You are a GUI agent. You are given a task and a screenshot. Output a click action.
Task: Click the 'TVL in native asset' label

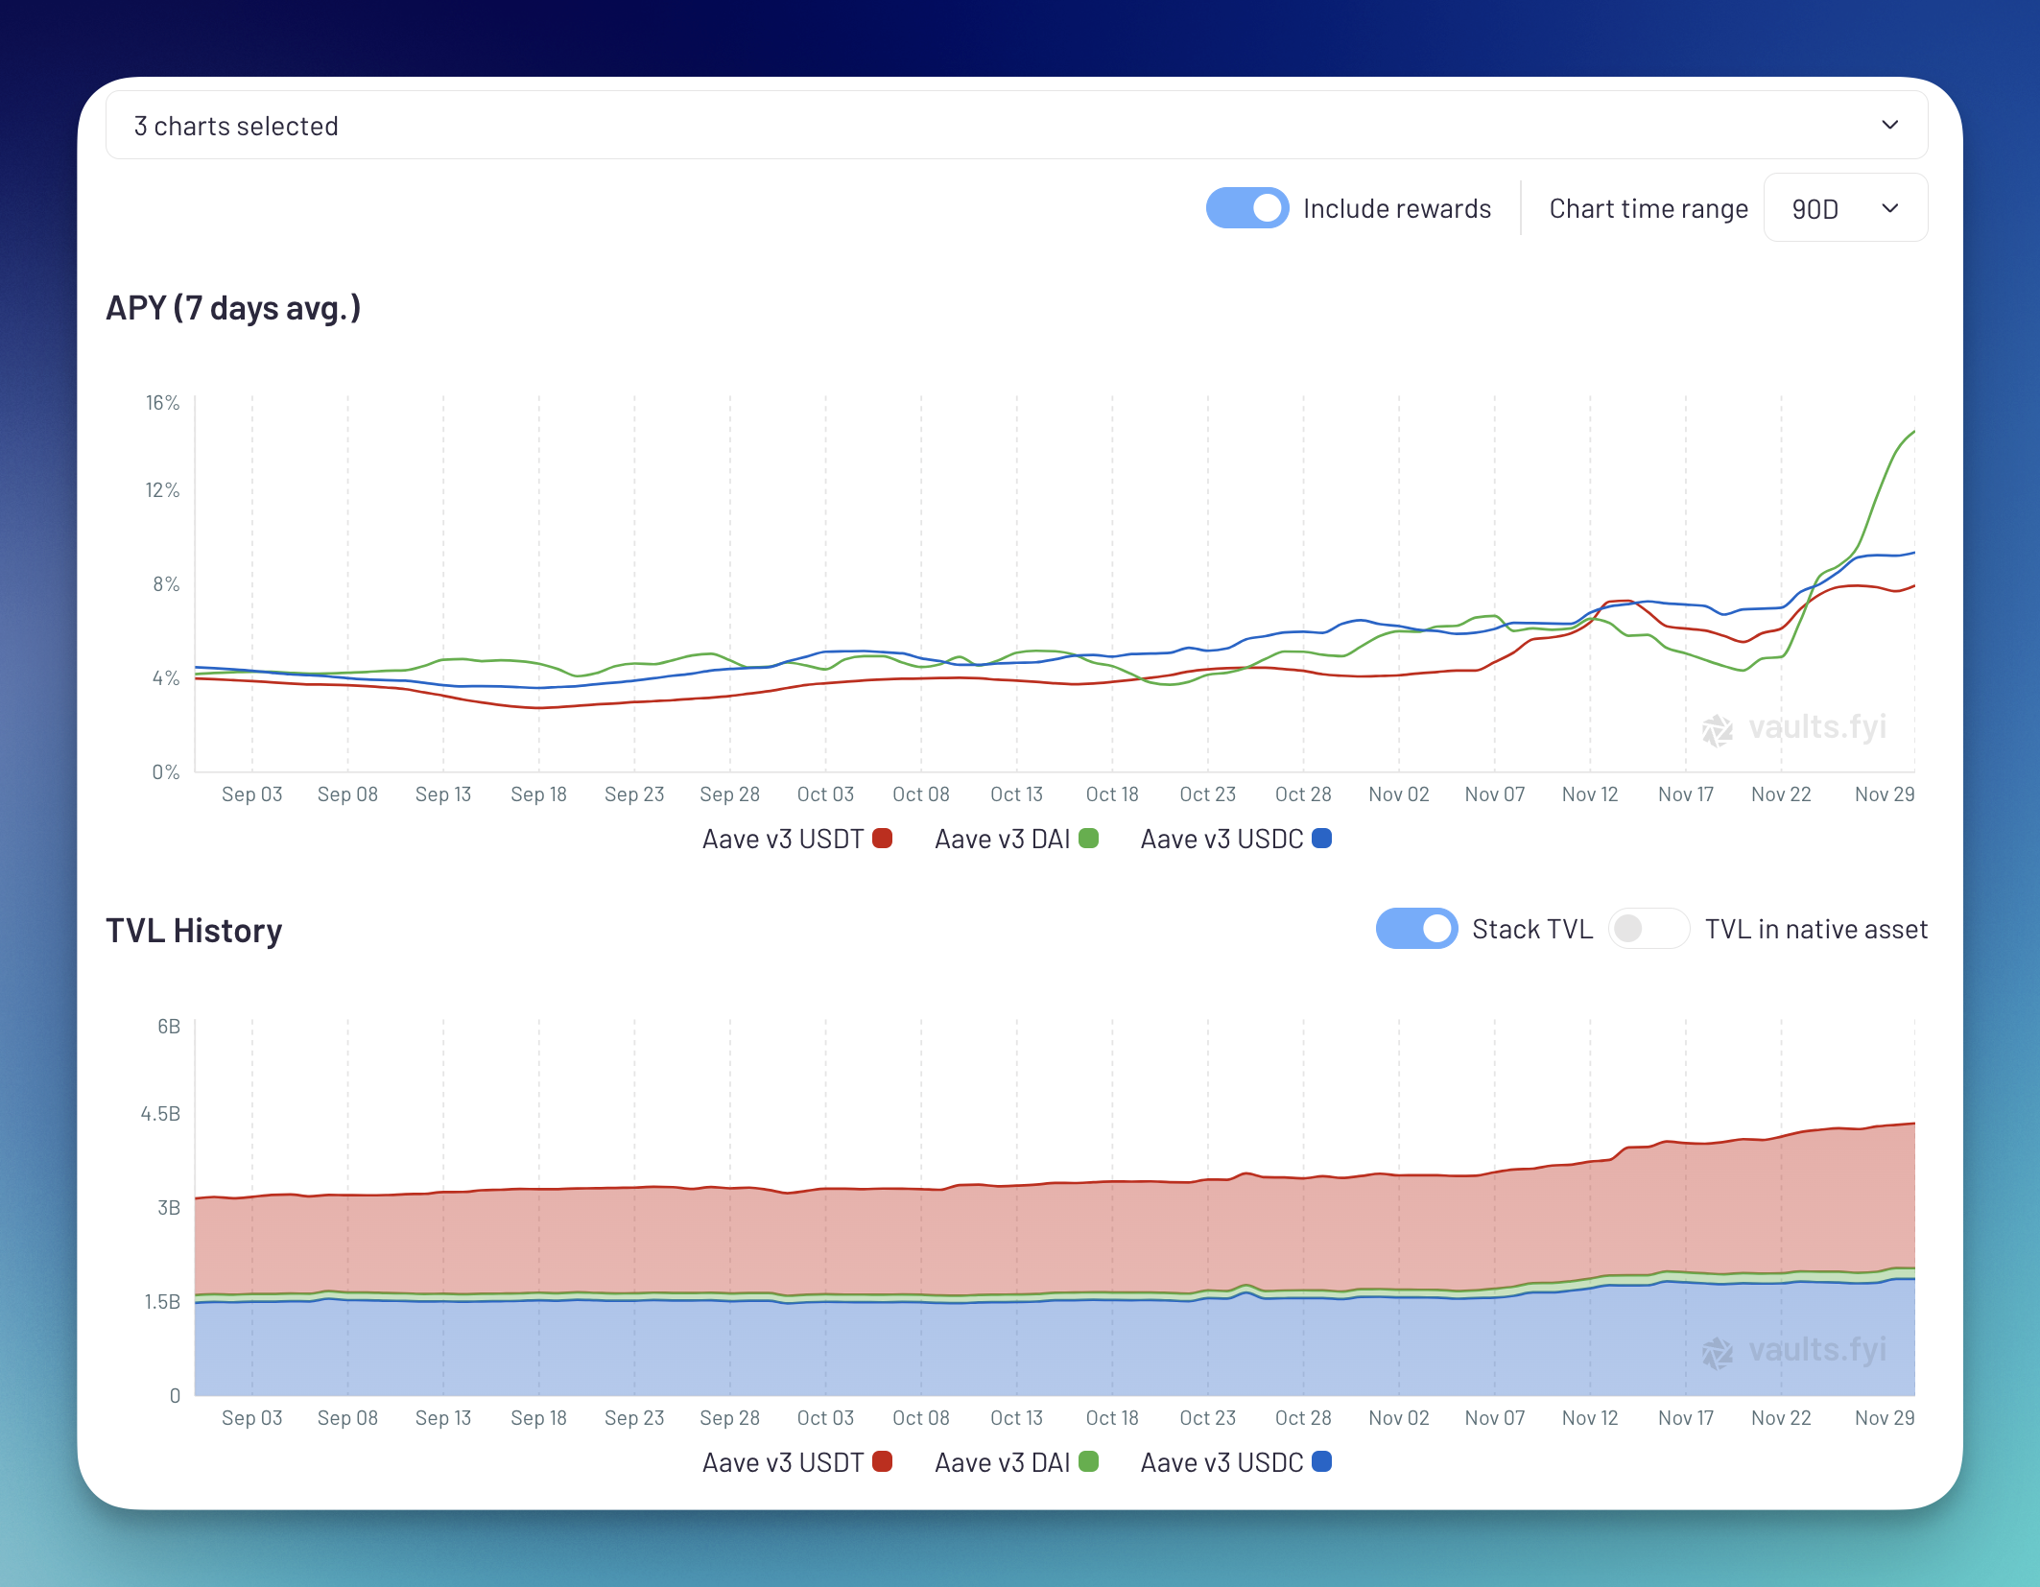[1815, 929]
